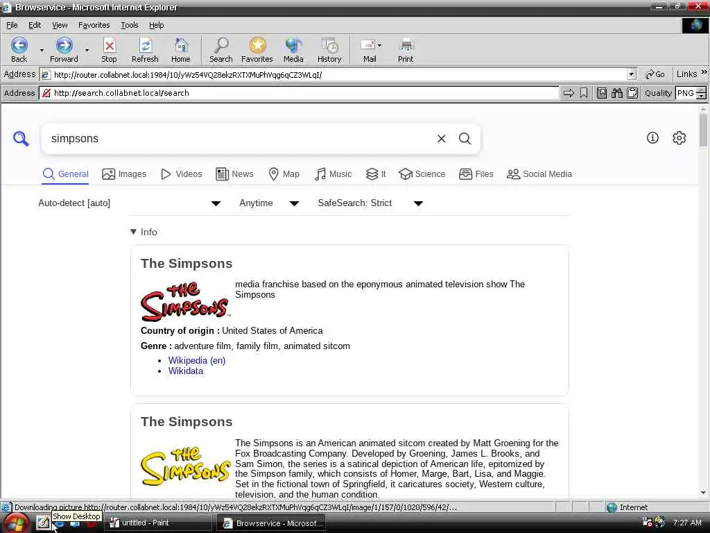Switch to the News tab
This screenshot has height=533, width=710.
pos(234,174)
